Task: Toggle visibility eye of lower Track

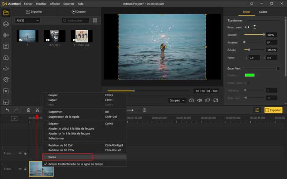Action: pyautogui.click(x=20, y=169)
